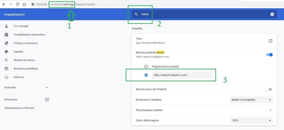Click the palette icon for Aspetto
This screenshot has height=130, width=284.
6,52
